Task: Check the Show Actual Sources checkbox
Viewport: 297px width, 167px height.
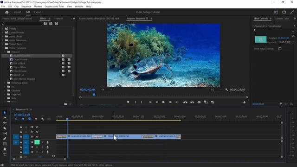Action: pos(280,49)
